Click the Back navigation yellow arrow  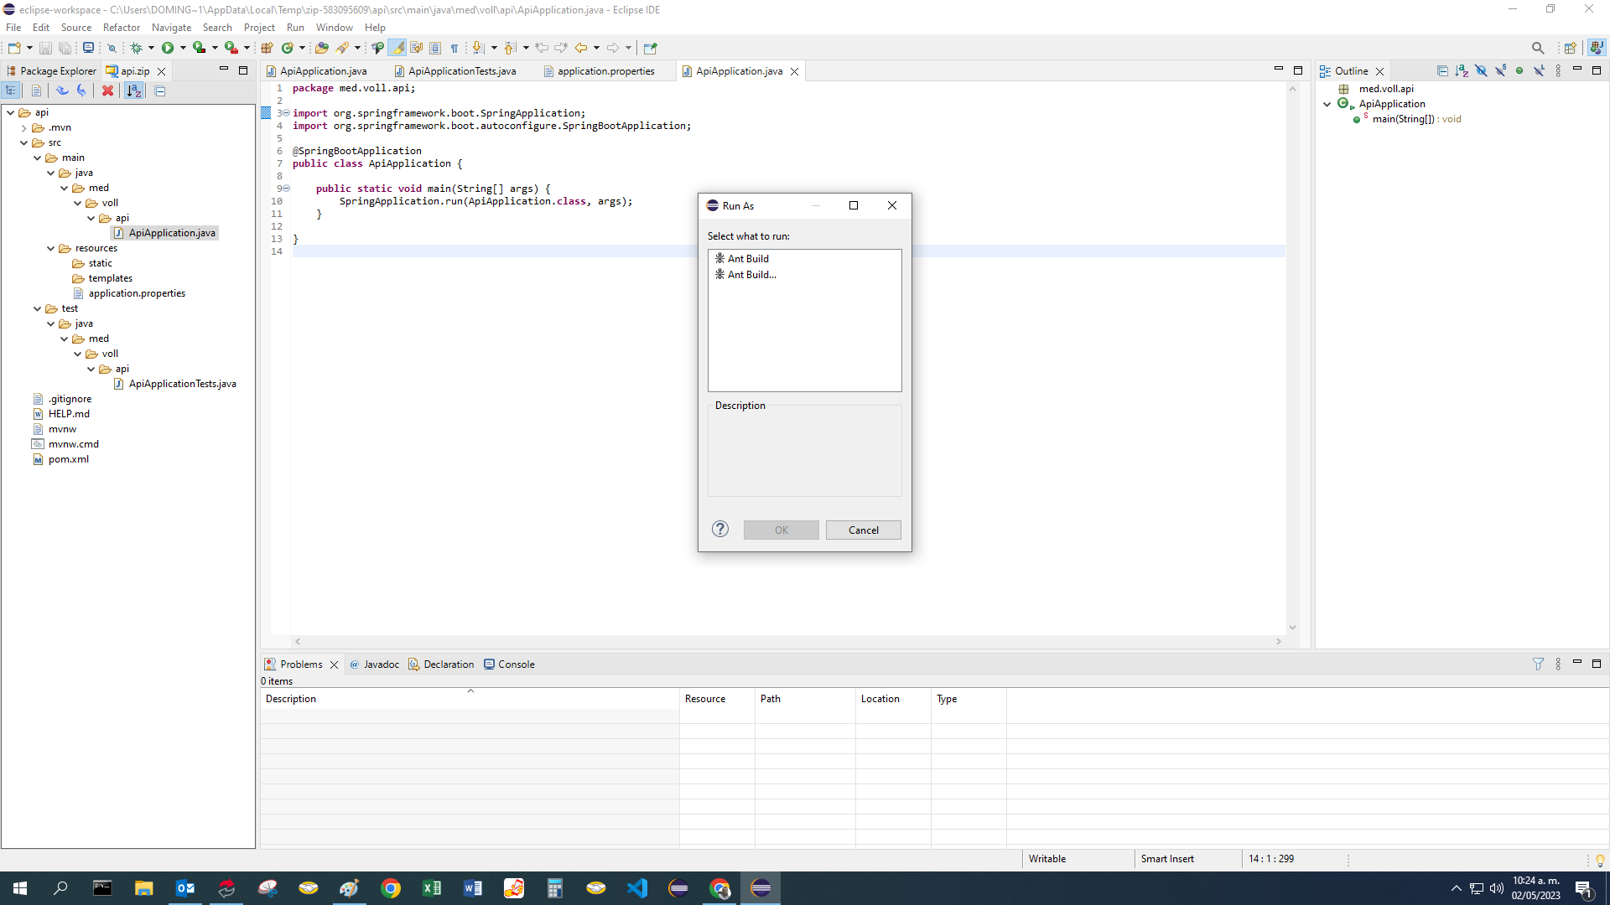[580, 48]
